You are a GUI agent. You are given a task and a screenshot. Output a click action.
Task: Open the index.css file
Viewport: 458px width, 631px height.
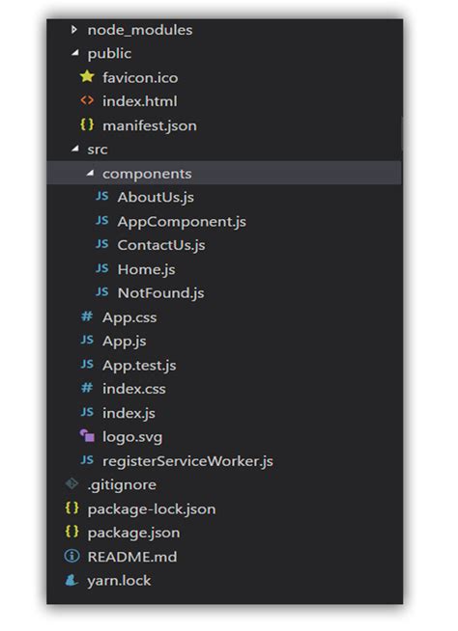pyautogui.click(x=134, y=389)
